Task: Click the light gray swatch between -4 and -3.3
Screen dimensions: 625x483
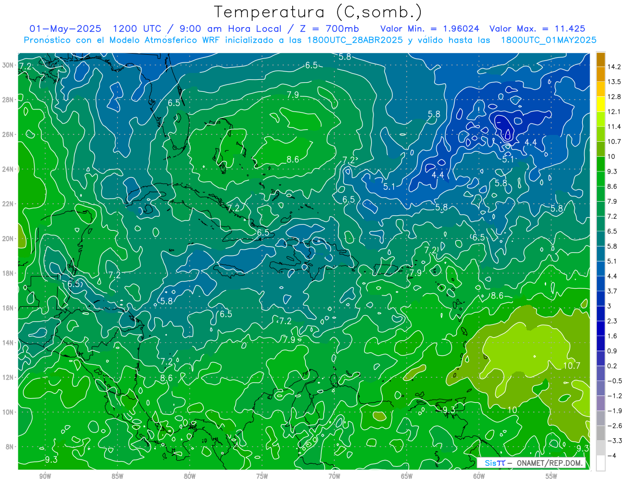Action: (x=601, y=448)
